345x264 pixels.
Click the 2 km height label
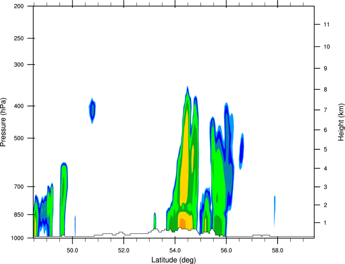[326, 205]
